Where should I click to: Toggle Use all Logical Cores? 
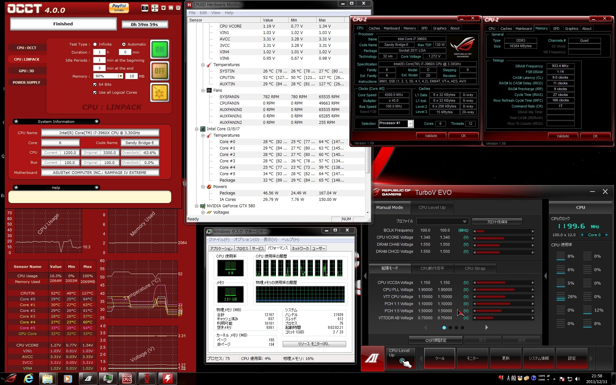tap(95, 92)
